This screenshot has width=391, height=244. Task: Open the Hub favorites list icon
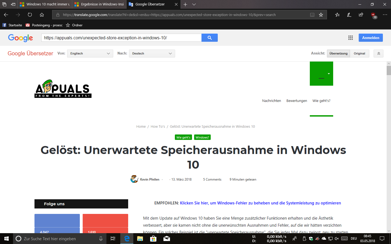(x=337, y=15)
